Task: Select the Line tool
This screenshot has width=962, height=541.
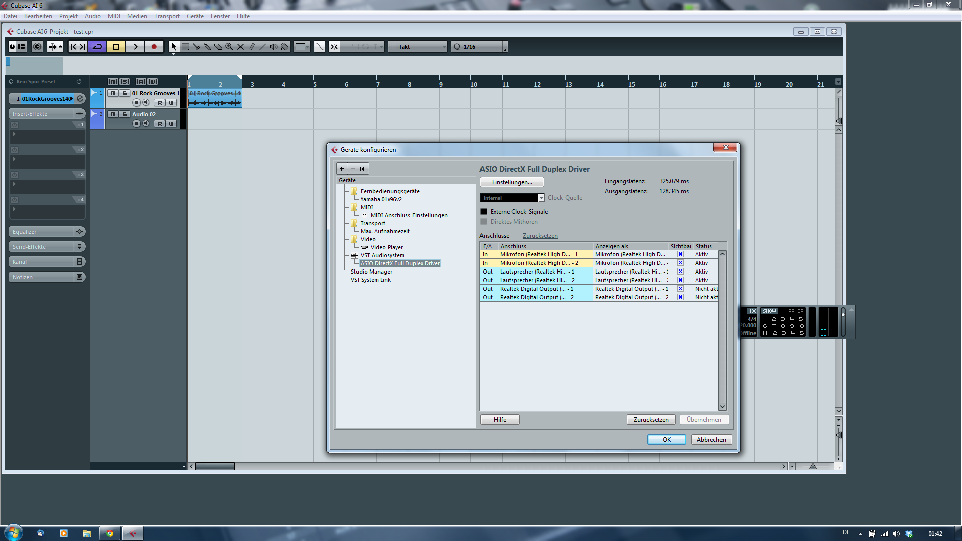Action: 263,47
